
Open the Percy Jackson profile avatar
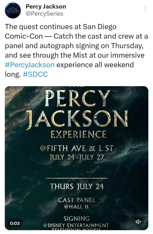click(13, 10)
